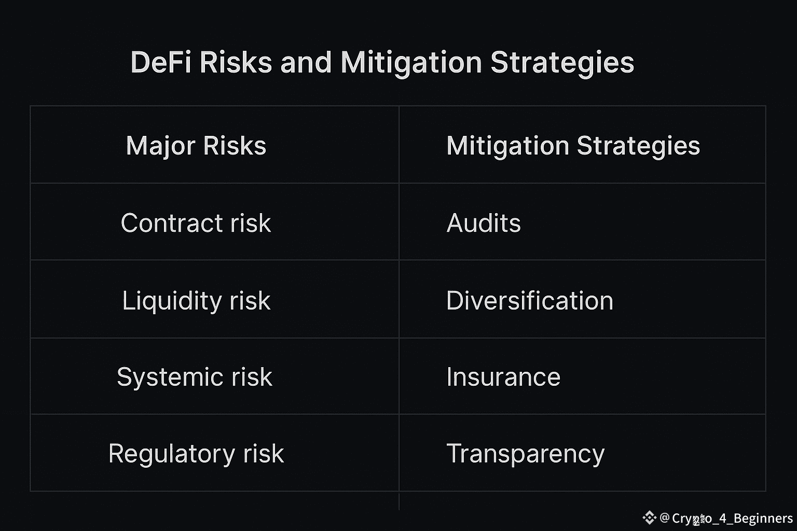Click the word 'Mitigation' in the title
Viewport: 797px width, 531px height.
click(411, 63)
